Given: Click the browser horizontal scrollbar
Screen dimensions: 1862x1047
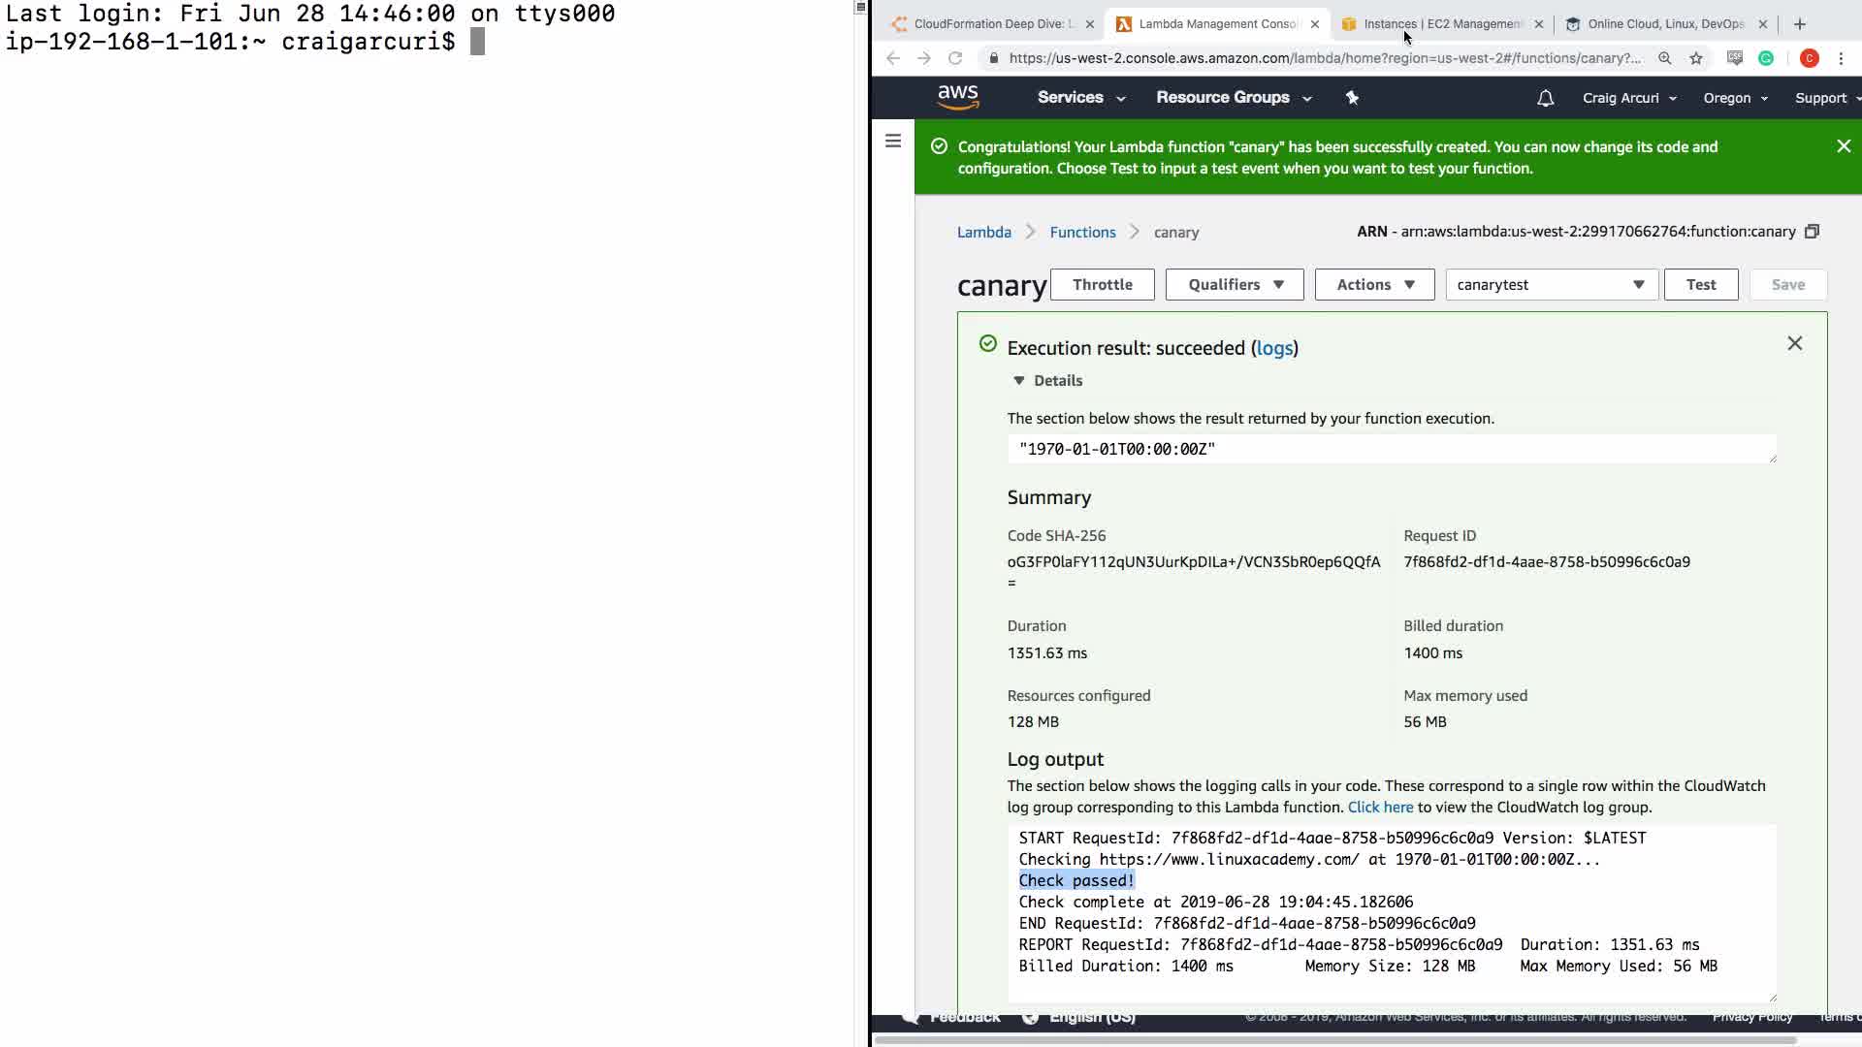Looking at the screenshot, I should click(1334, 1040).
